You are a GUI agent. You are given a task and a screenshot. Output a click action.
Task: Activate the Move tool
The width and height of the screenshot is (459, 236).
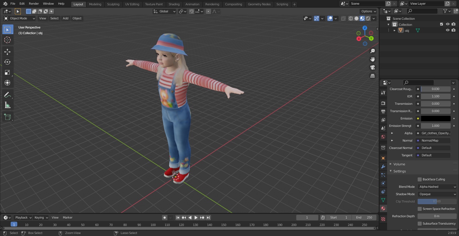click(7, 52)
